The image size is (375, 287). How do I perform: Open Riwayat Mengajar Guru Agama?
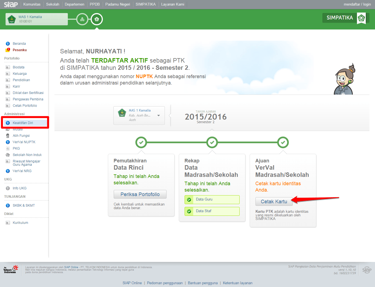point(26,163)
